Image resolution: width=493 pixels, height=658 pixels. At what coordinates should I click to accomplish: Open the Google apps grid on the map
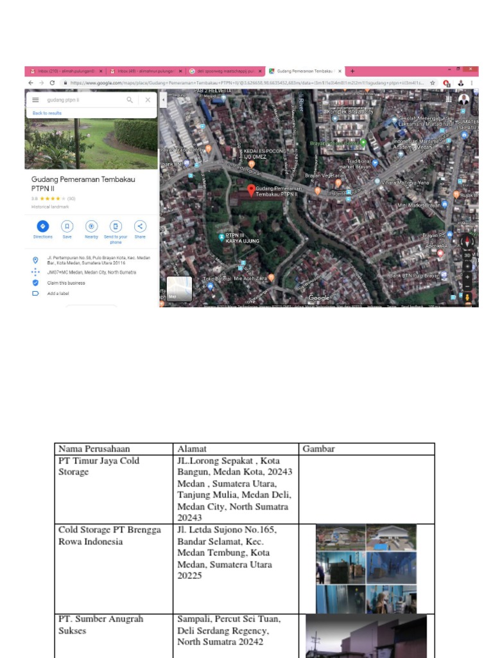[x=449, y=99]
